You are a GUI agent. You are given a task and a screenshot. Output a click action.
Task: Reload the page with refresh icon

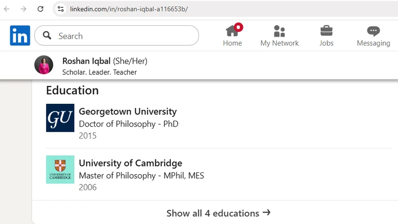coord(40,9)
